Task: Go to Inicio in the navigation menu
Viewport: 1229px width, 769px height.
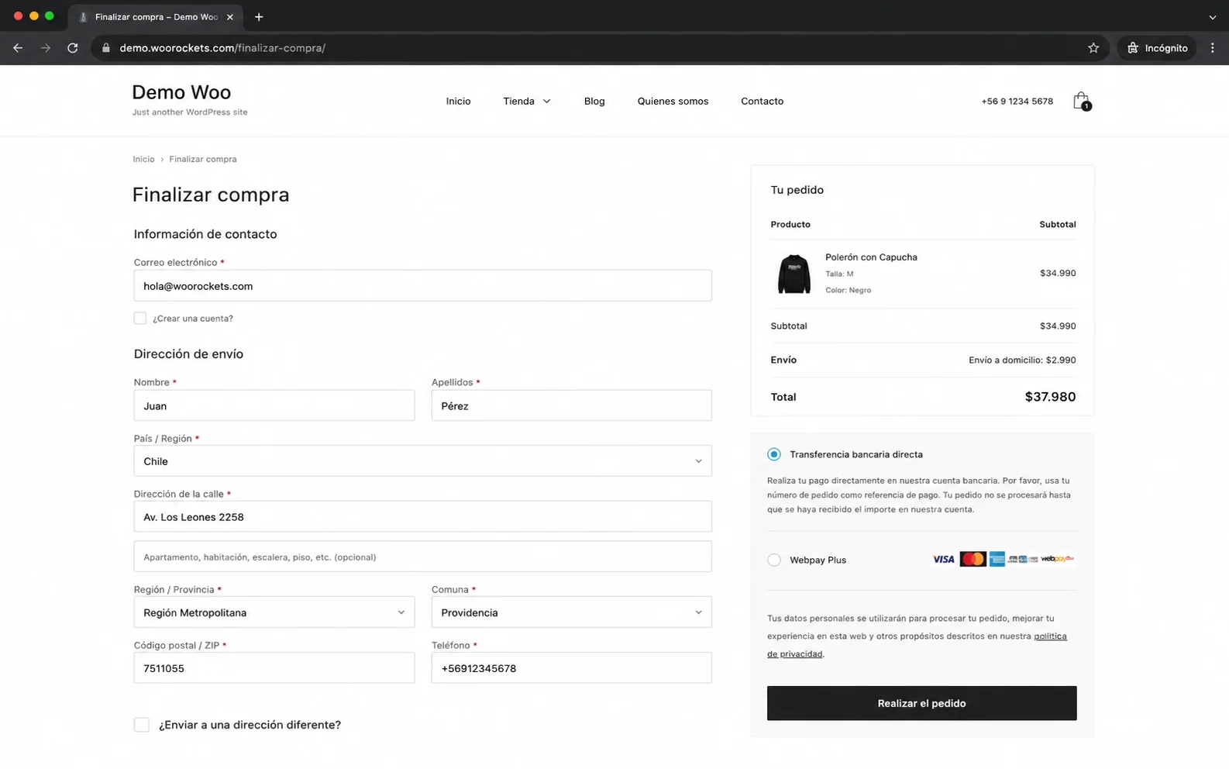Action: click(458, 102)
